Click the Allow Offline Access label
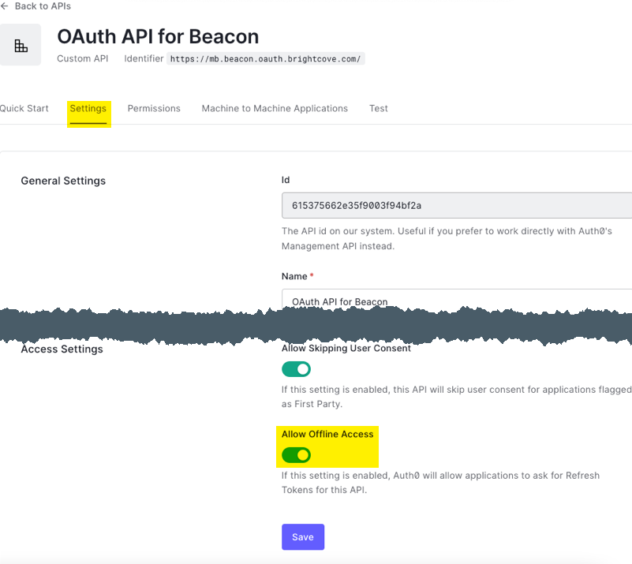 [327, 434]
